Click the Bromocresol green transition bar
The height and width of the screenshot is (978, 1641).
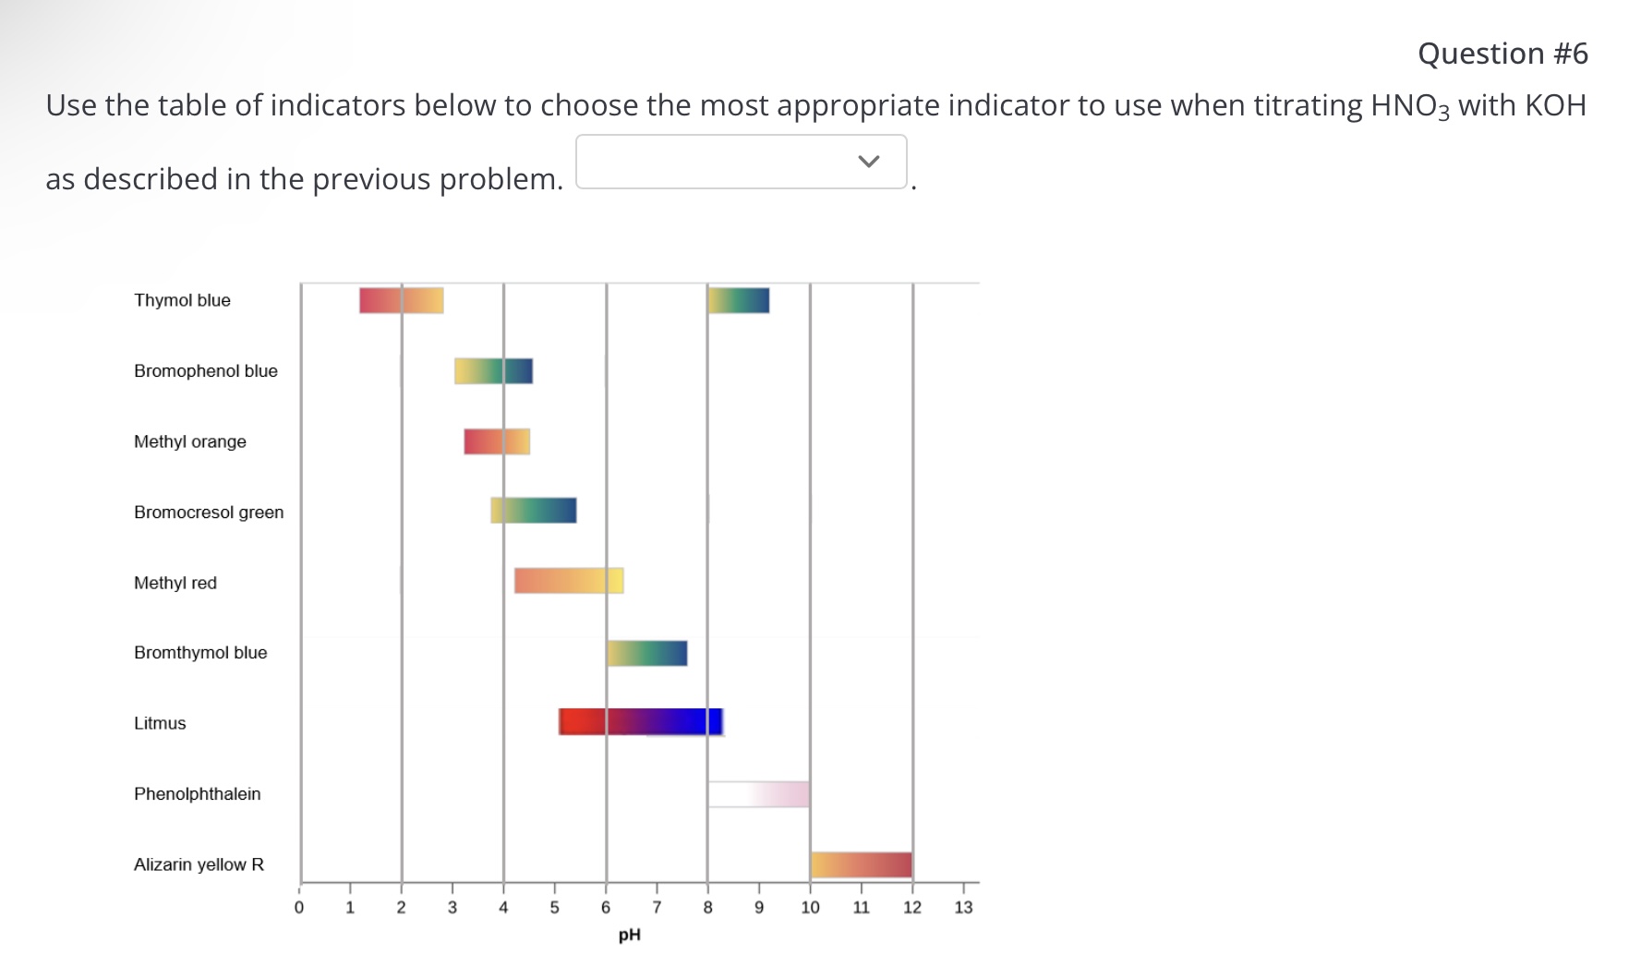click(x=533, y=512)
